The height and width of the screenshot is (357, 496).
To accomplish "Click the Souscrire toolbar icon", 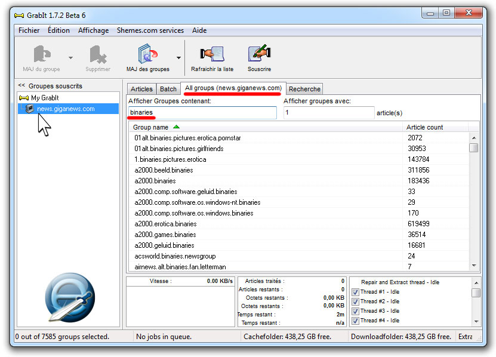I will click(x=259, y=53).
